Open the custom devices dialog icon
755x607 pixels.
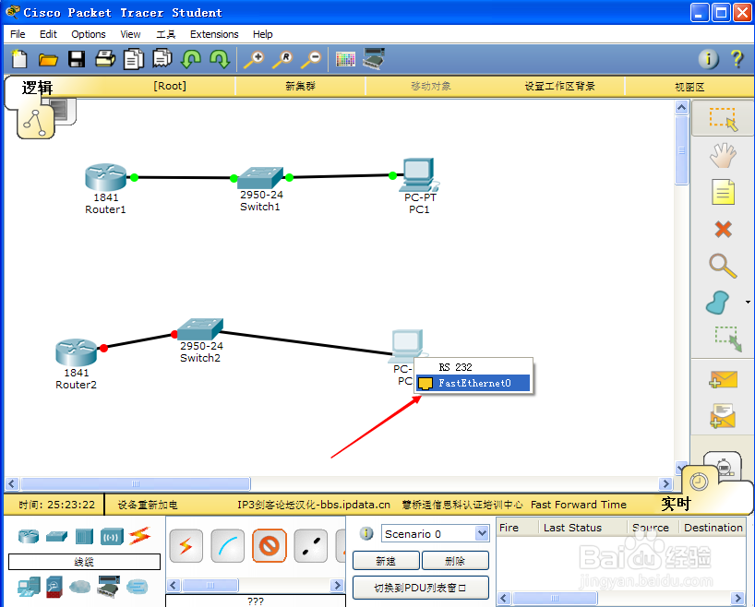pyautogui.click(x=374, y=59)
